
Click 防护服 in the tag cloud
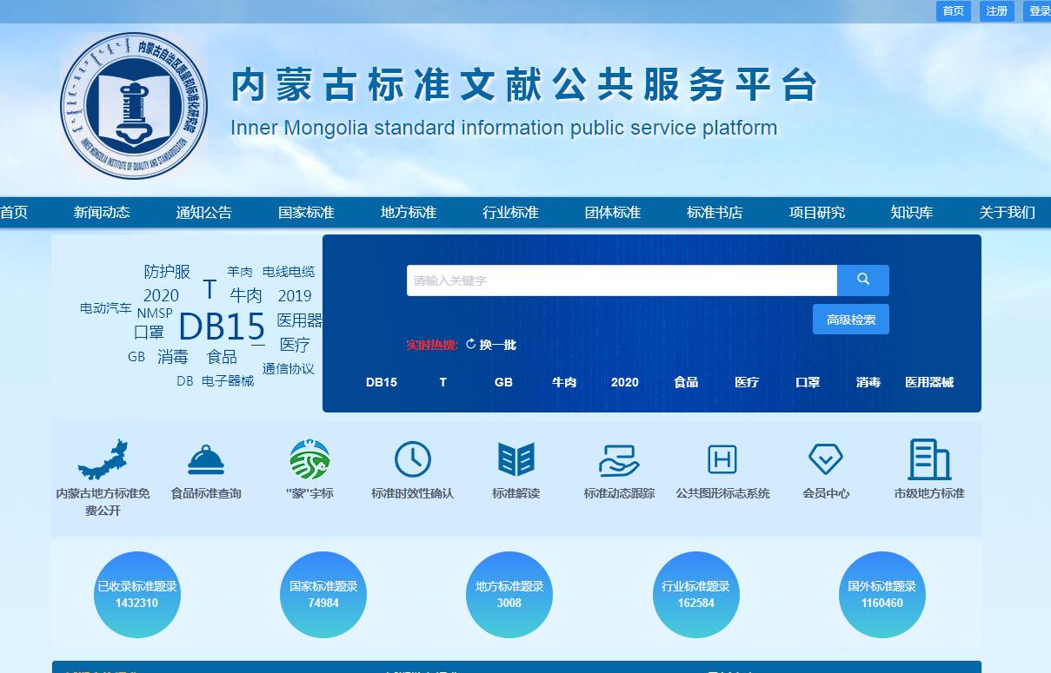[167, 272]
